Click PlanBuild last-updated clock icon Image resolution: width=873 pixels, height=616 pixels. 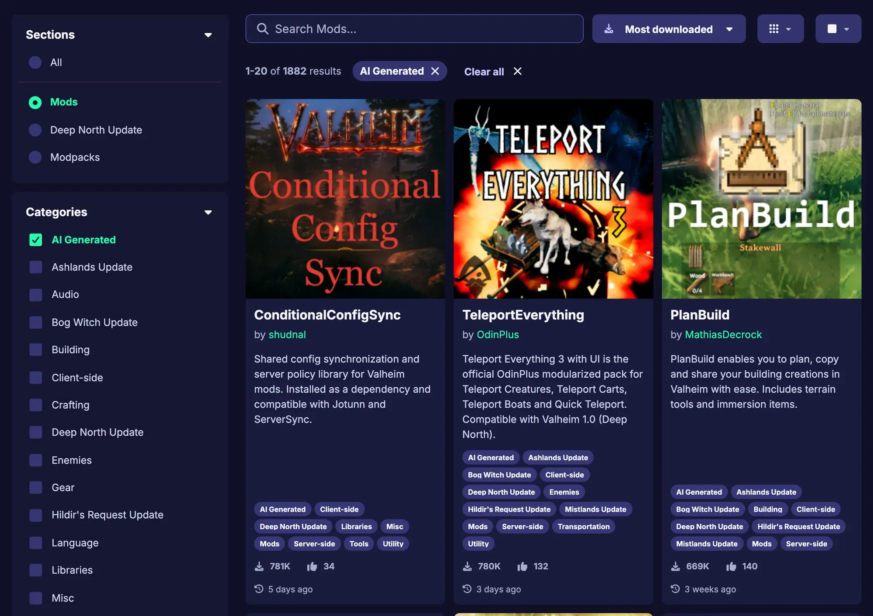pos(675,588)
